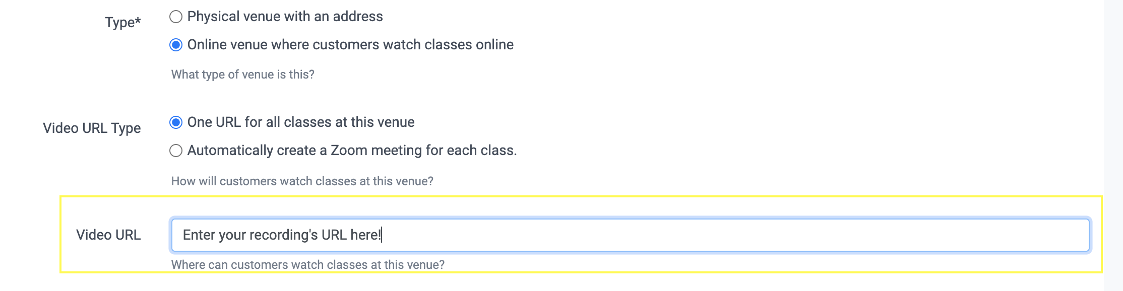Click the 'Online venue where customers watch classes online' text

350,45
